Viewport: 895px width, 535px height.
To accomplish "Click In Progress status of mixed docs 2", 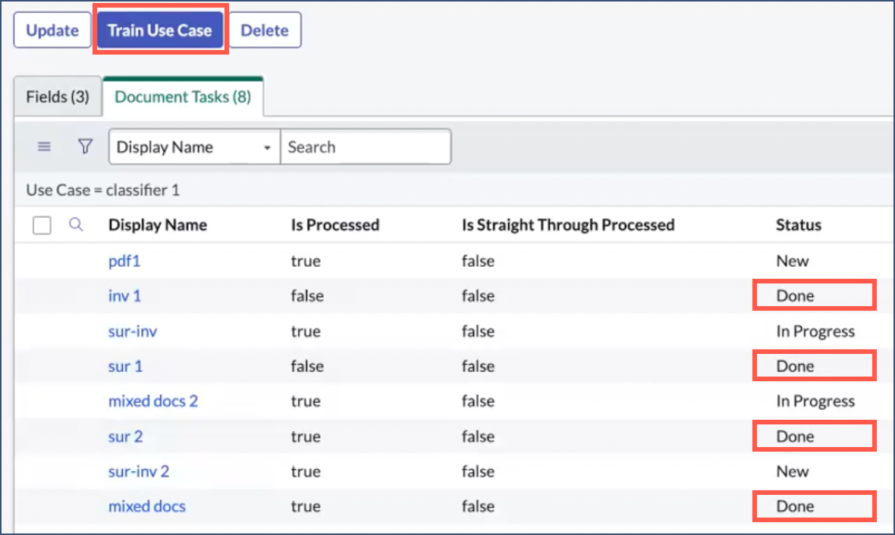I will [815, 401].
